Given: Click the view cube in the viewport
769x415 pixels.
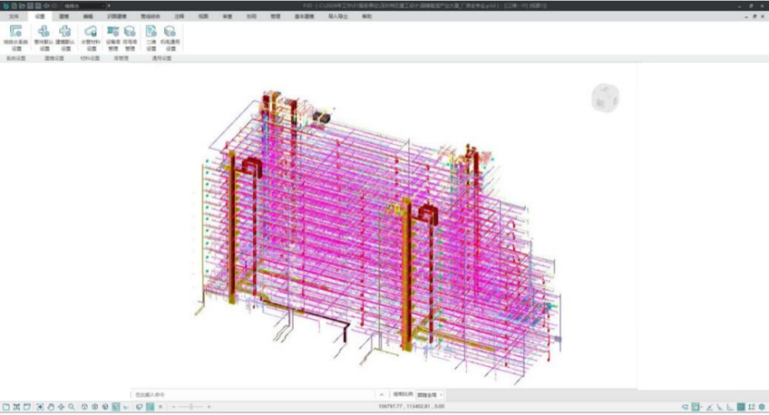Looking at the screenshot, I should click(x=603, y=97).
